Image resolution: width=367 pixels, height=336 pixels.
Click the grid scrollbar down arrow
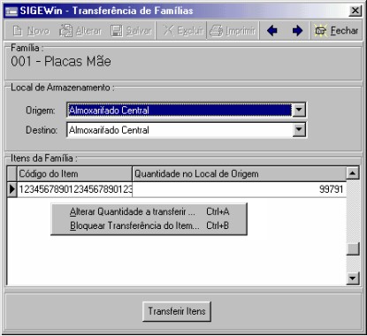353,278
